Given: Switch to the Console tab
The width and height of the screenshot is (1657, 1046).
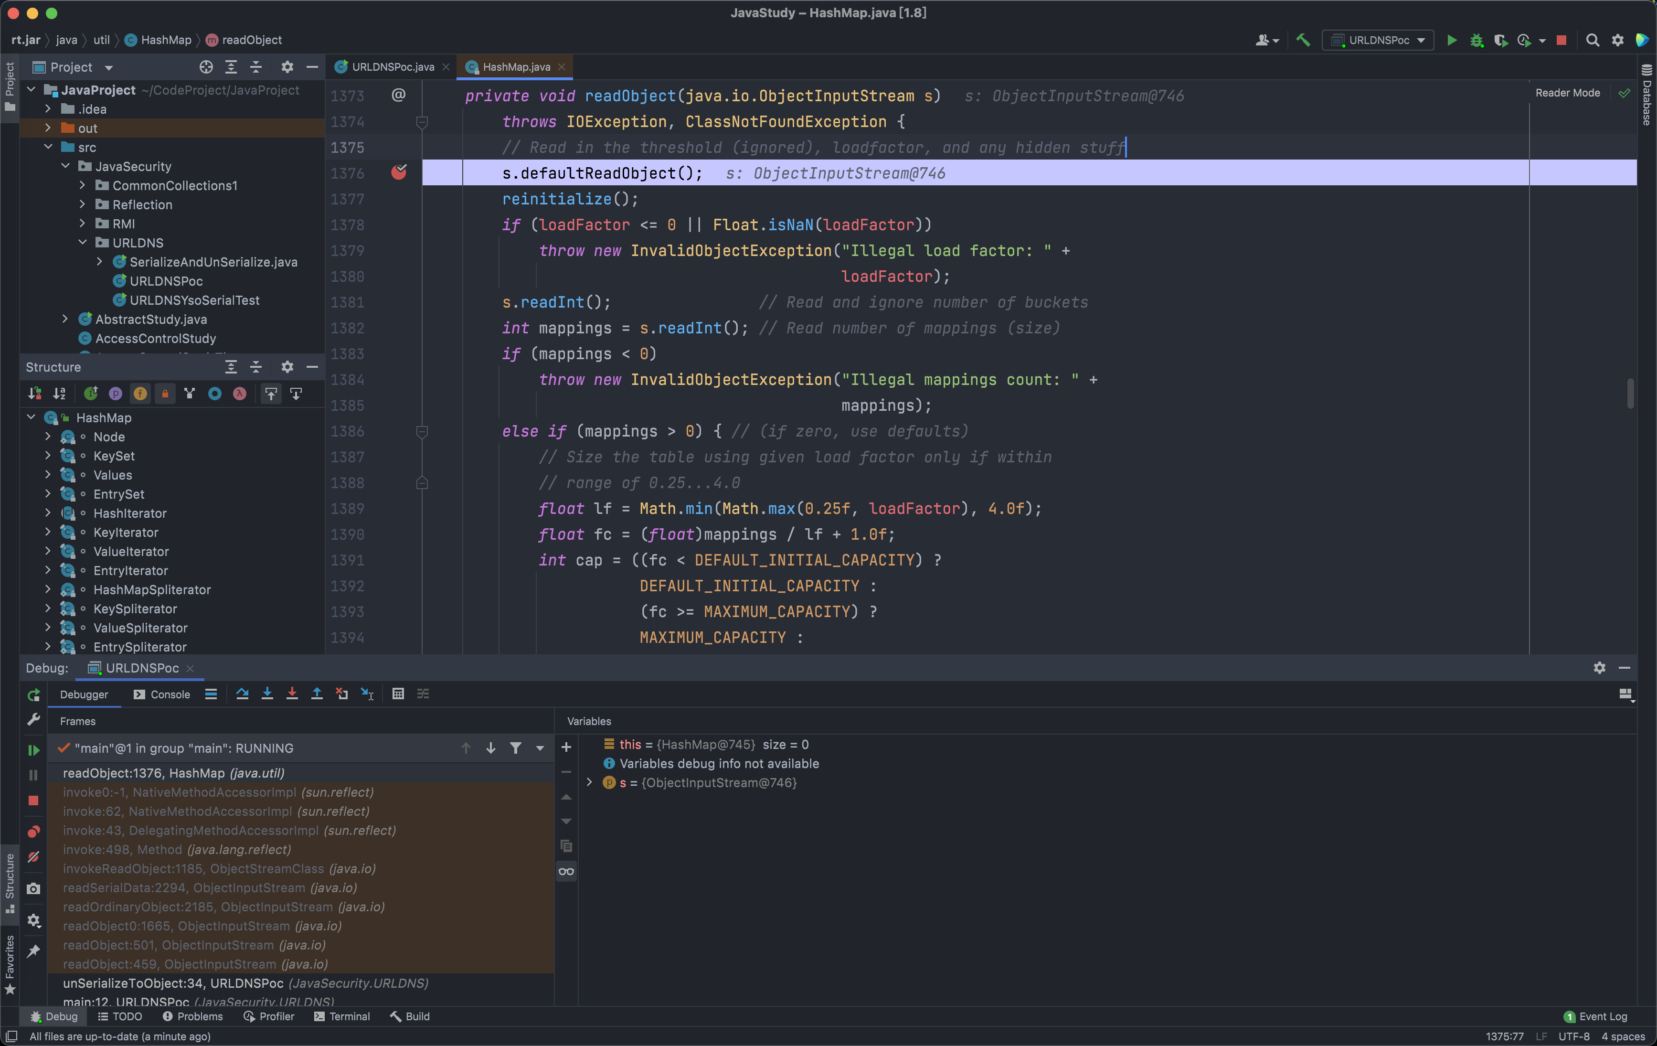Looking at the screenshot, I should tap(162, 694).
